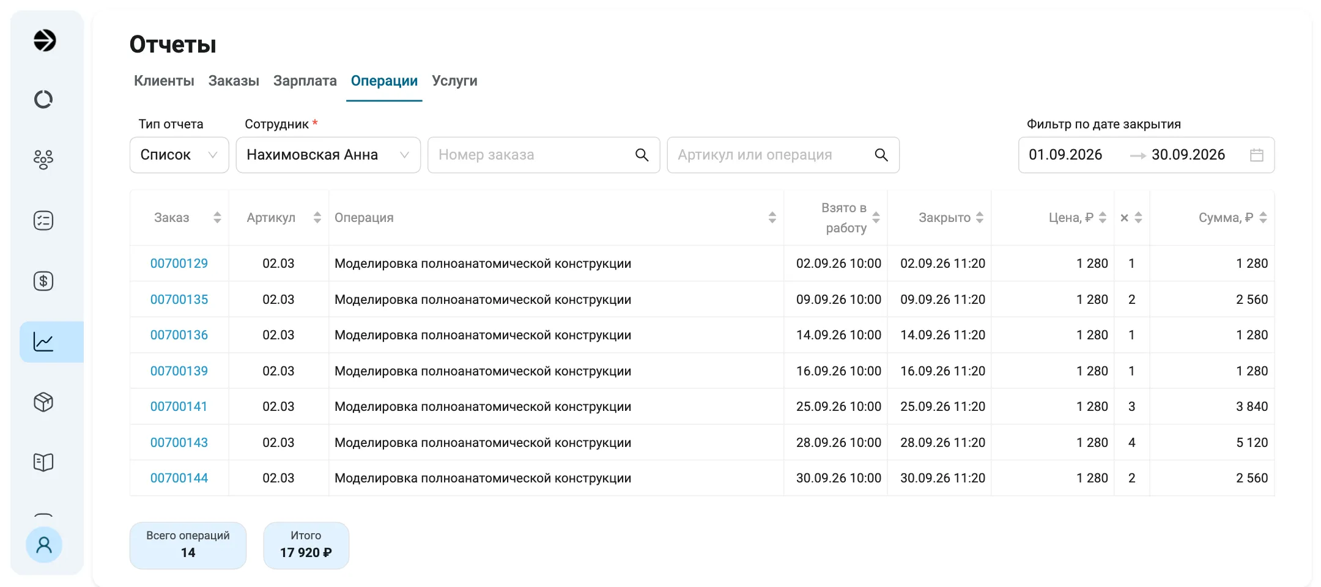Click search icon in article or operation field
Viewport: 1321px width, 587px height.
(x=881, y=155)
